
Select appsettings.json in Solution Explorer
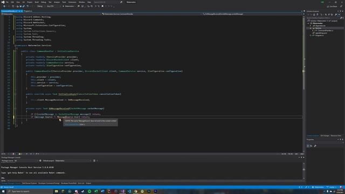click(x=321, y=33)
